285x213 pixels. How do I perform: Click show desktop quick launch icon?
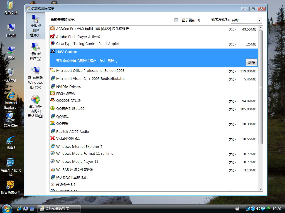coord(32,209)
